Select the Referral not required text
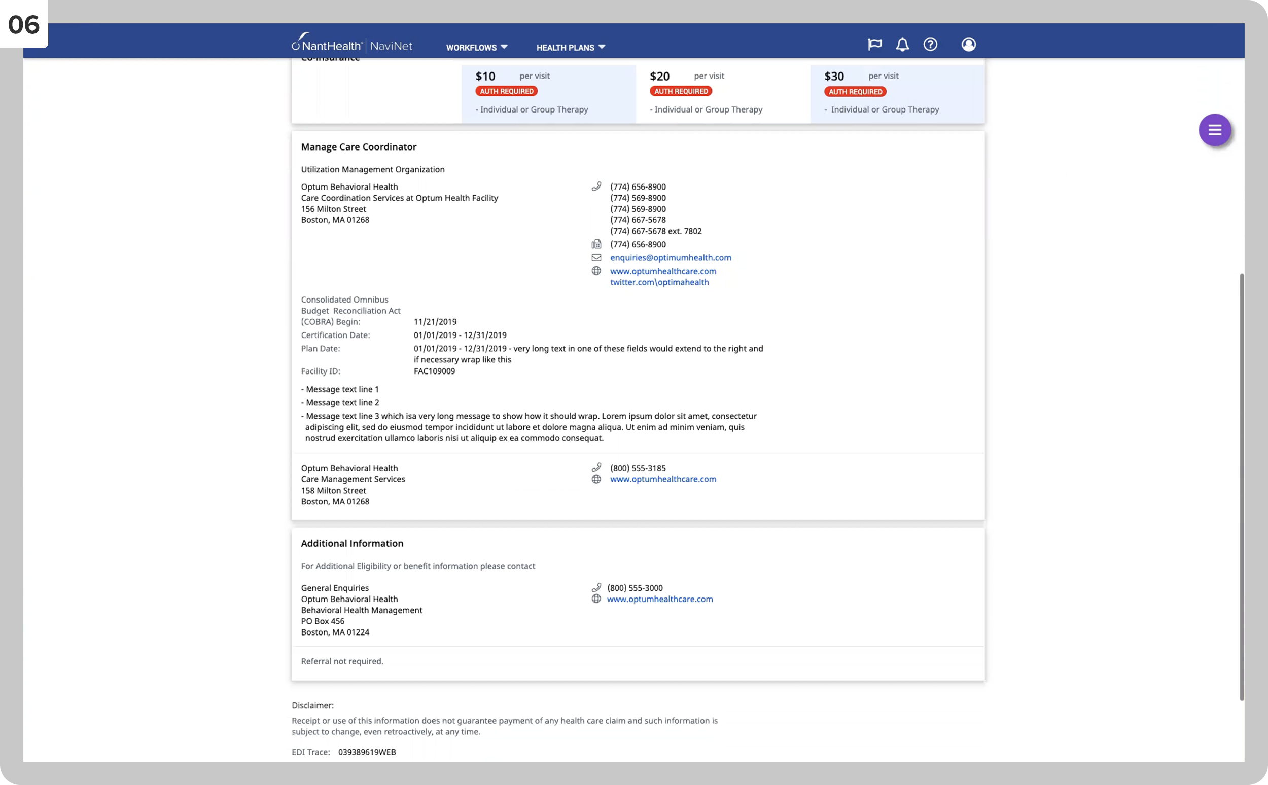This screenshot has width=1268, height=785. click(x=342, y=661)
